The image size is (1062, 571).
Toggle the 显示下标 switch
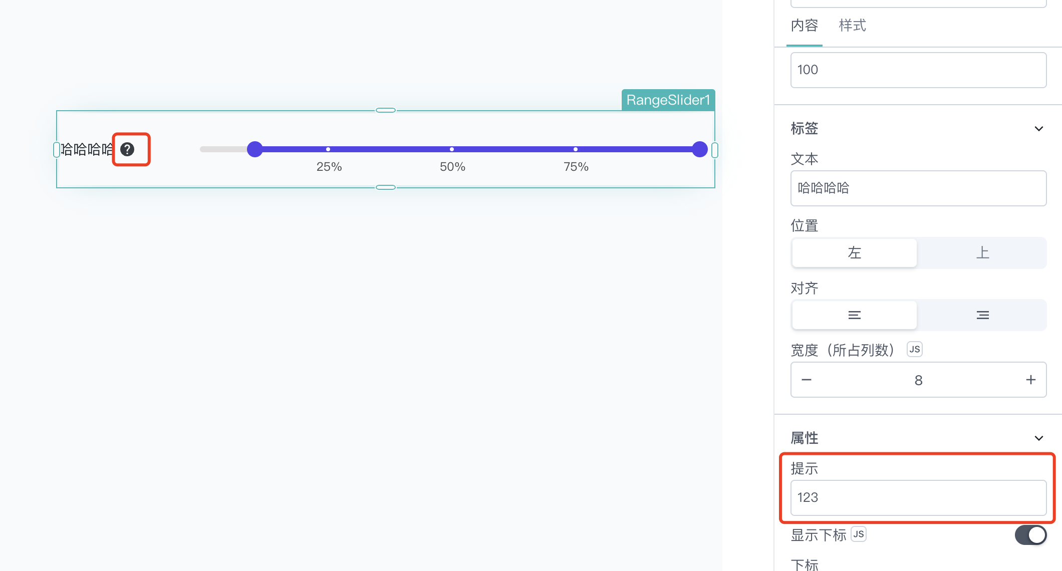(x=1030, y=535)
